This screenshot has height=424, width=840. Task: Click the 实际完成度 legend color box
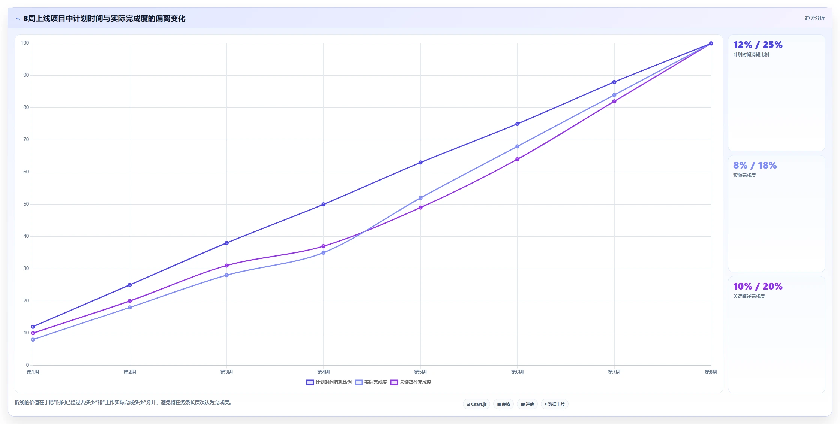[x=358, y=382]
